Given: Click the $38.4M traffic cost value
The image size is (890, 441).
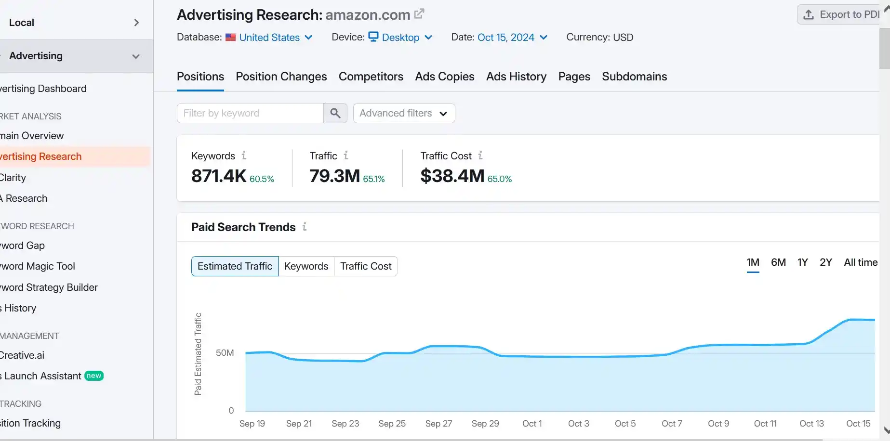Looking at the screenshot, I should coord(452,176).
